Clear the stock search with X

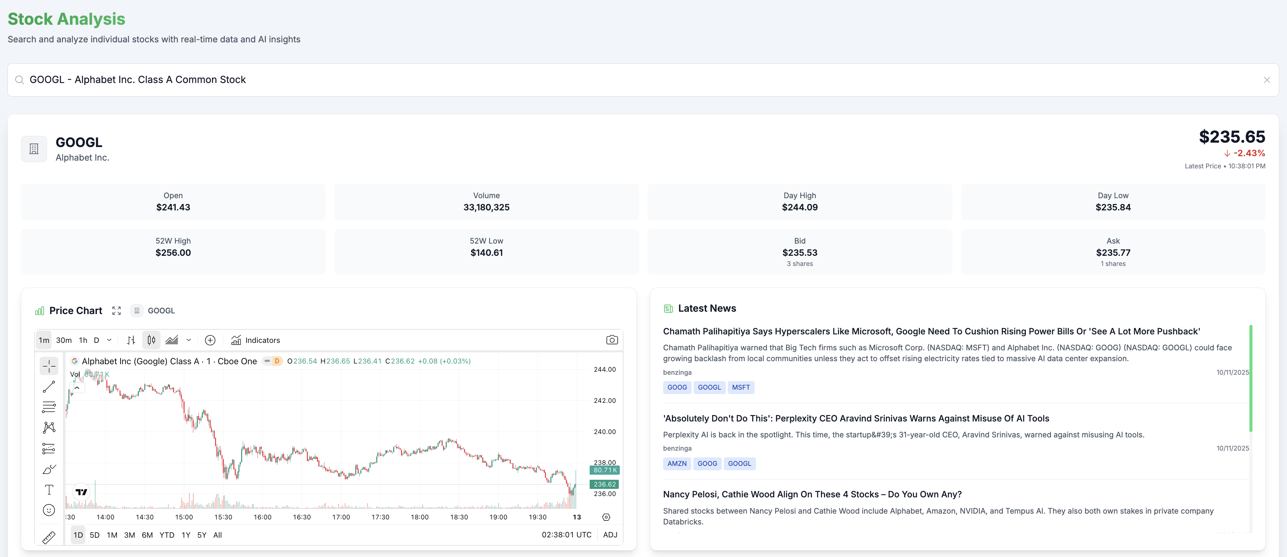(x=1267, y=80)
